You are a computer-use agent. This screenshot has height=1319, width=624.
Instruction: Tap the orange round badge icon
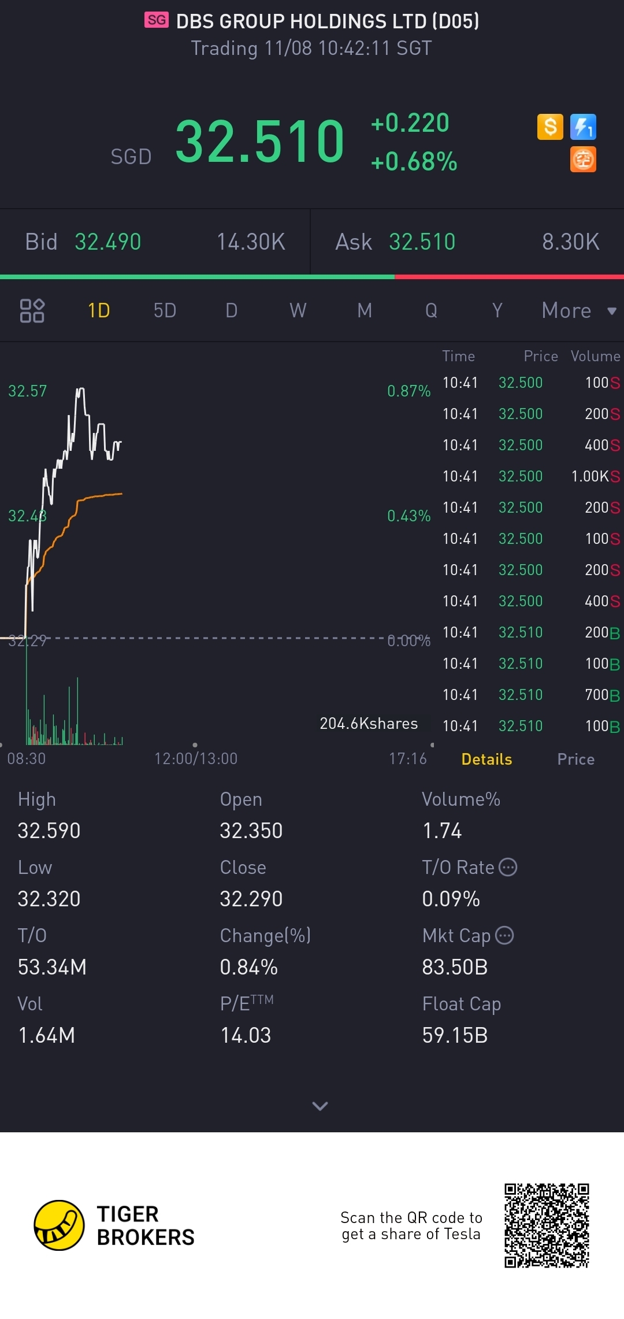[583, 160]
